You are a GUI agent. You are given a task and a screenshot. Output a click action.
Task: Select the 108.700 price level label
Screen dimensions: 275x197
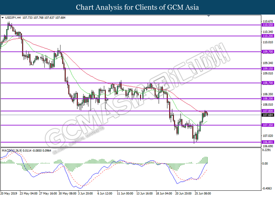[x=268, y=83]
